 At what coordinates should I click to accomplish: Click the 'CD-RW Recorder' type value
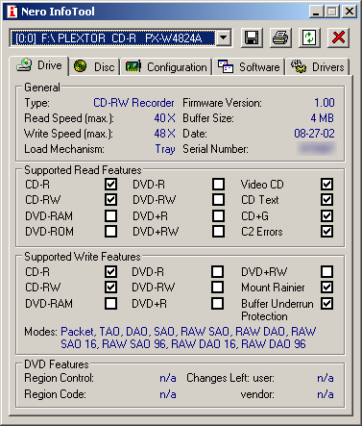133,103
